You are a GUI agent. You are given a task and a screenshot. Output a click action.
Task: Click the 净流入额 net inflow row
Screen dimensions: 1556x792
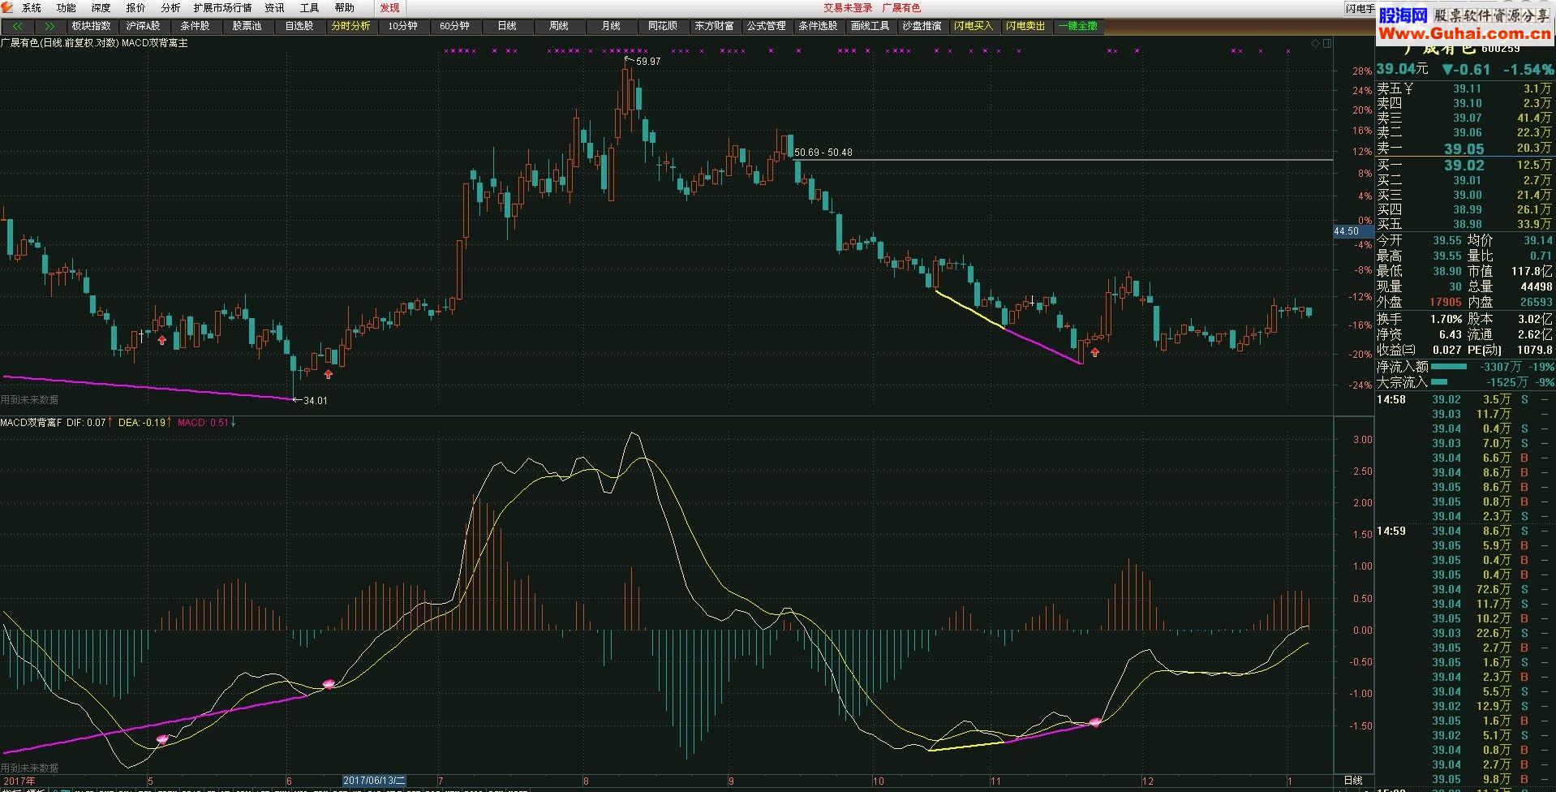tap(1464, 367)
